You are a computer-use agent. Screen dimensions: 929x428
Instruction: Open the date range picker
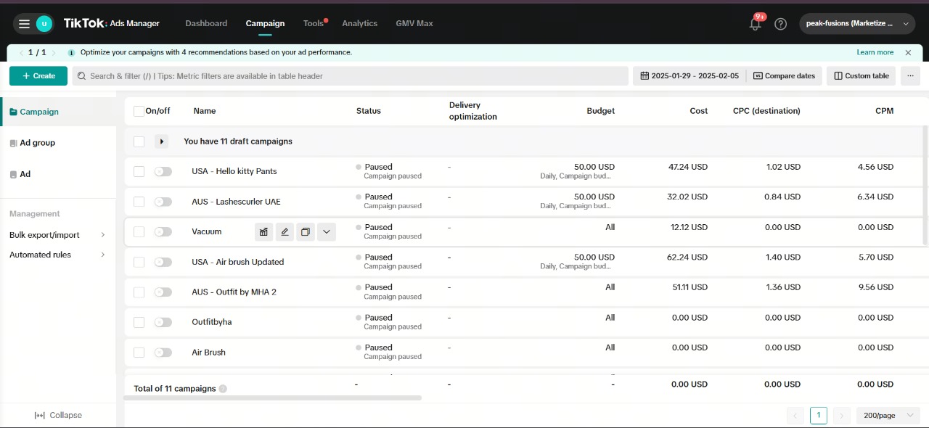pyautogui.click(x=689, y=76)
